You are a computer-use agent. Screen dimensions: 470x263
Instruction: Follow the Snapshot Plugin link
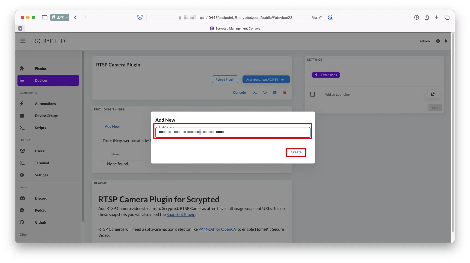pyautogui.click(x=181, y=215)
